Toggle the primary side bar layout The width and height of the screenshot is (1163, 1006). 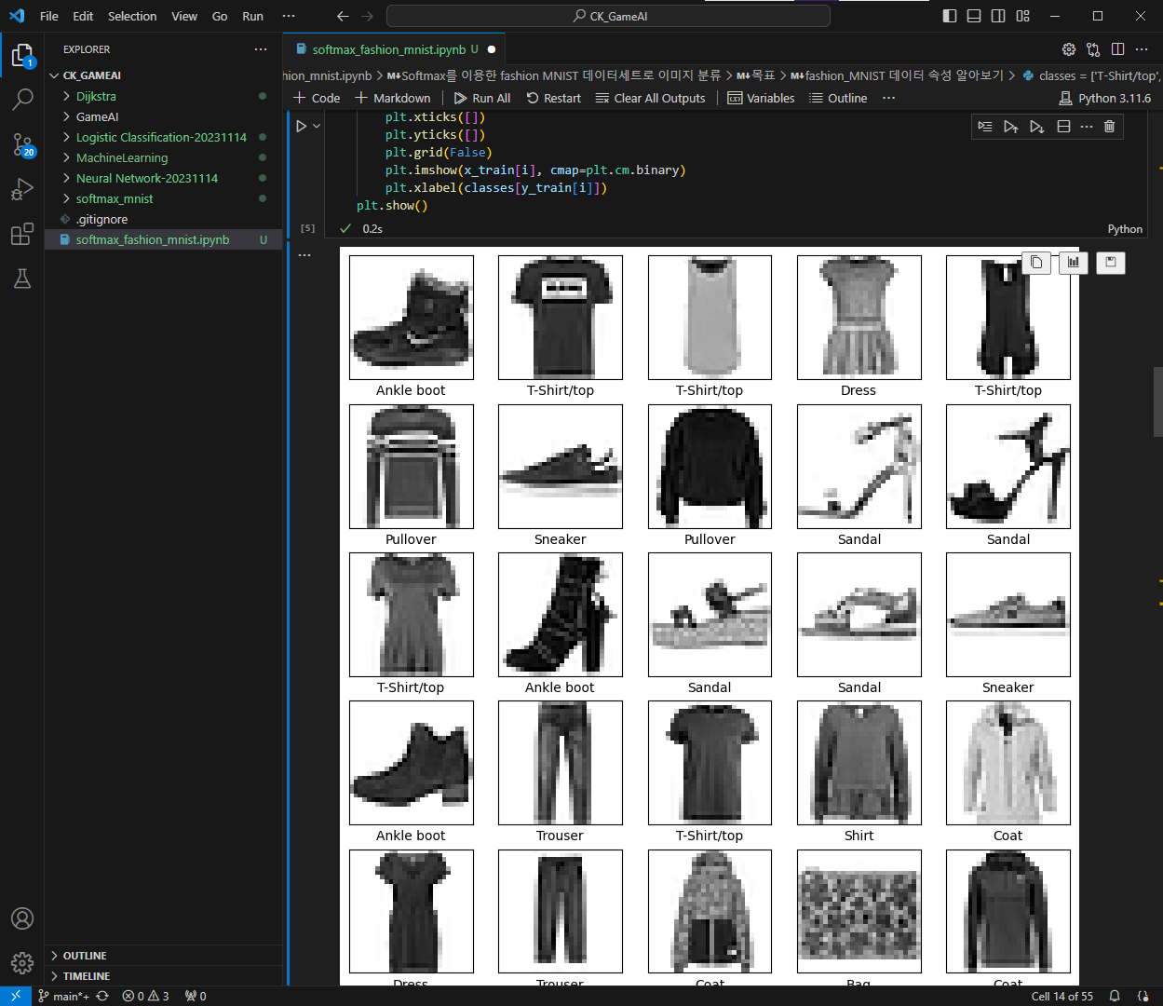[x=950, y=16]
